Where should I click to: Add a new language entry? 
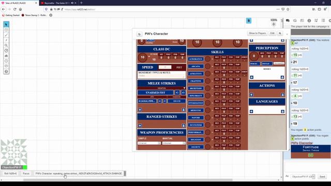click(x=251, y=112)
